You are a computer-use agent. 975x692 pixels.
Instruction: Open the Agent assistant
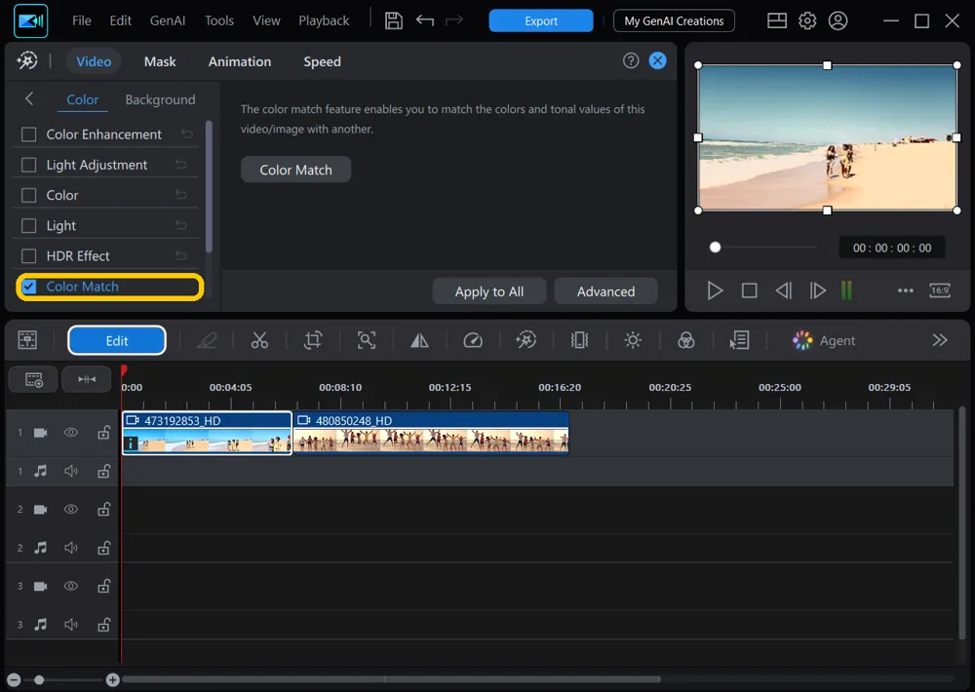click(823, 340)
